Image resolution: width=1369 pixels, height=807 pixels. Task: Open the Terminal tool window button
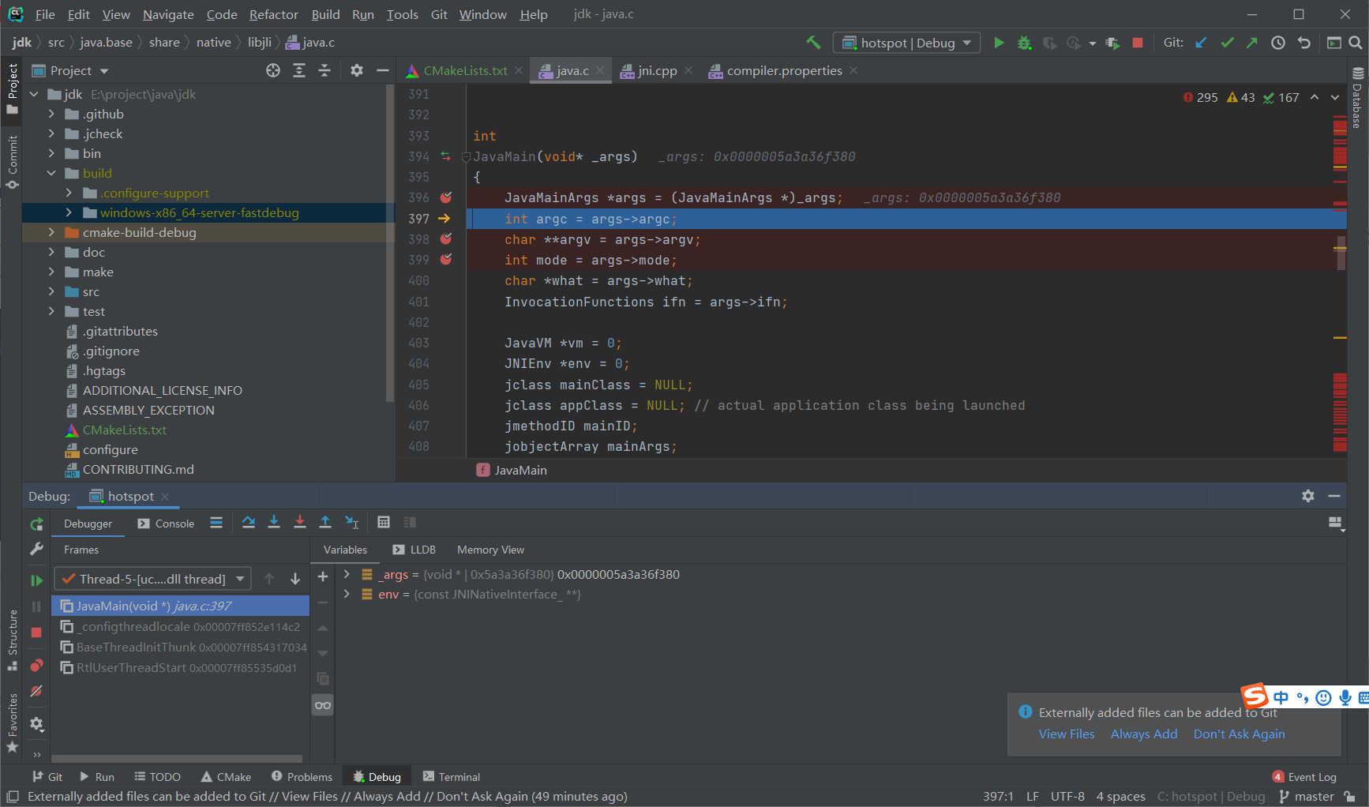452,777
